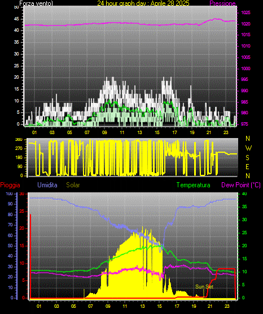Click the Pressione legend label
This screenshot has height=314, width=263.
(222, 3)
